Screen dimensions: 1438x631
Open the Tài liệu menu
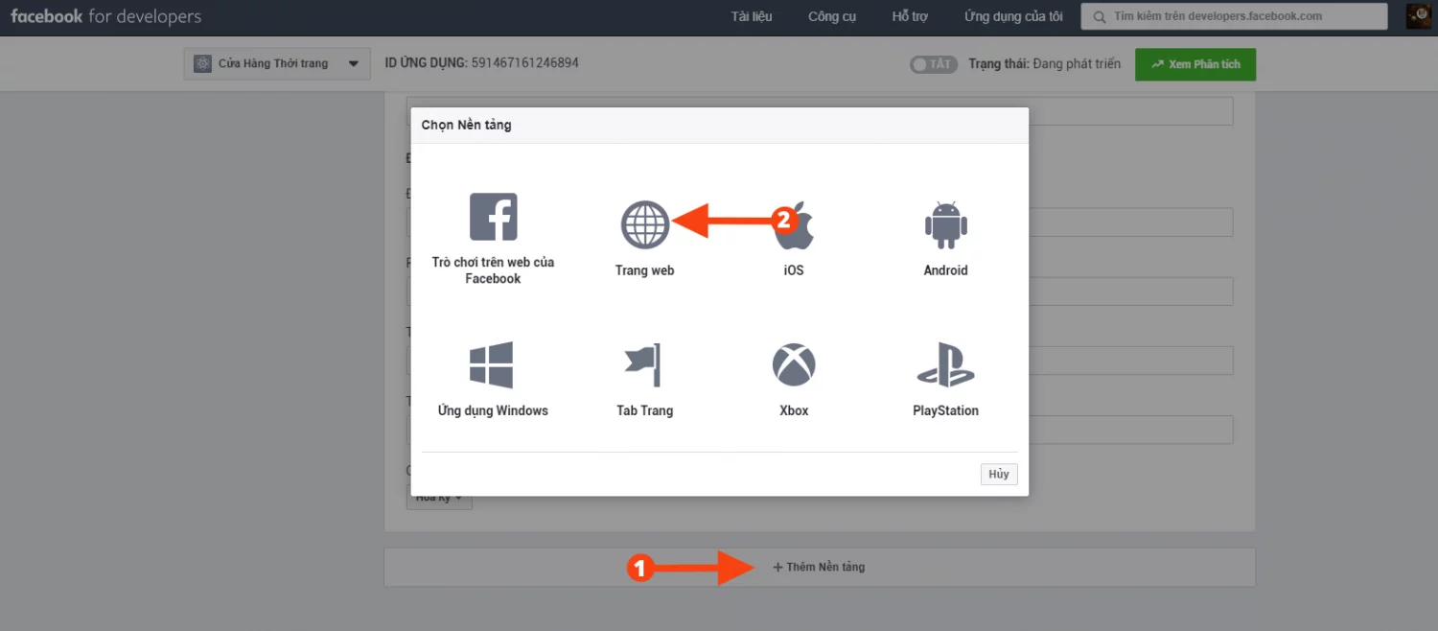pyautogui.click(x=751, y=16)
